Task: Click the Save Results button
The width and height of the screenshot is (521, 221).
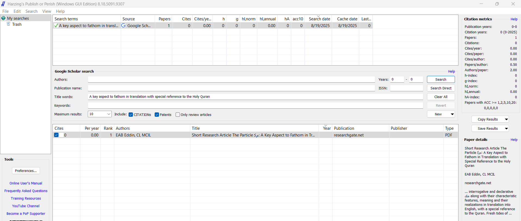Action: point(488,129)
